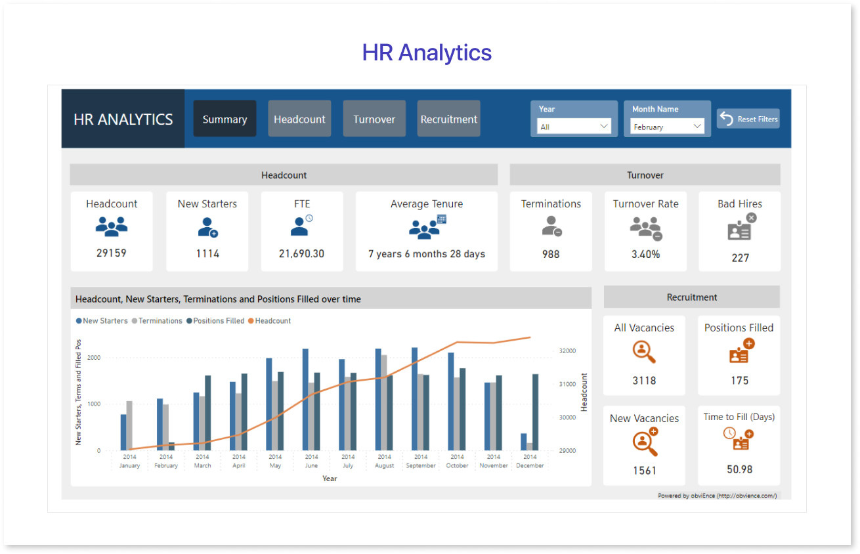Click the Reset Filters button

pos(748,118)
